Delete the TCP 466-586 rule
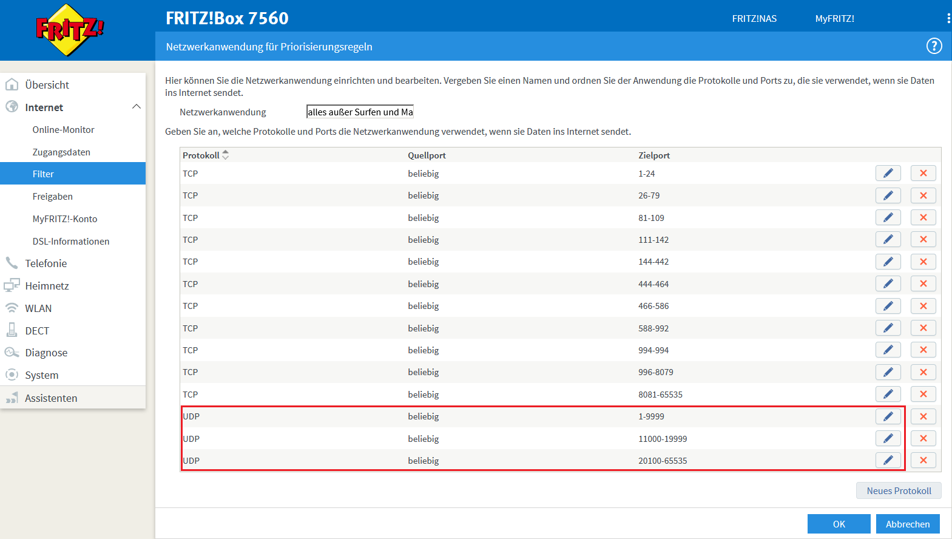 [923, 306]
